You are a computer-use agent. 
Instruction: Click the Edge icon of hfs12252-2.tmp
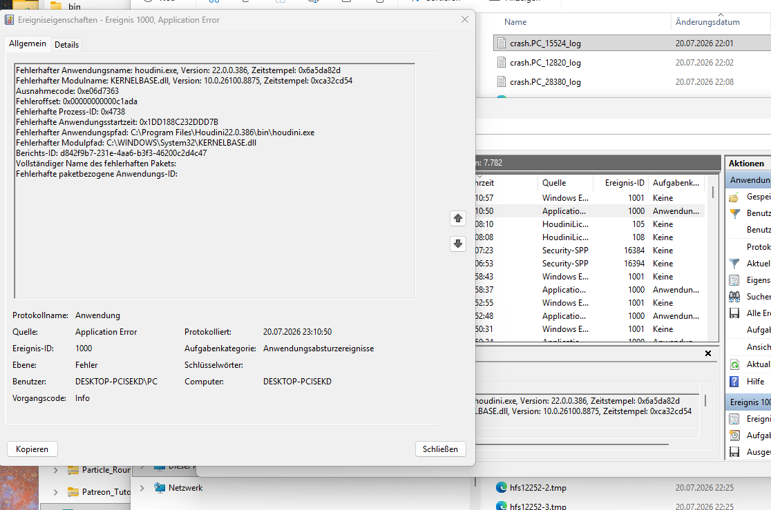(501, 487)
